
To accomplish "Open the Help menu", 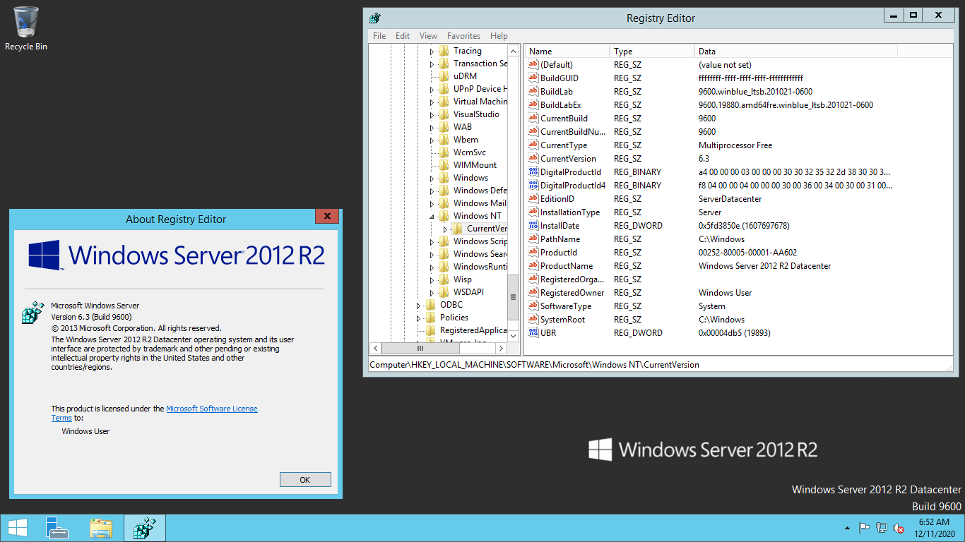I will (x=499, y=36).
